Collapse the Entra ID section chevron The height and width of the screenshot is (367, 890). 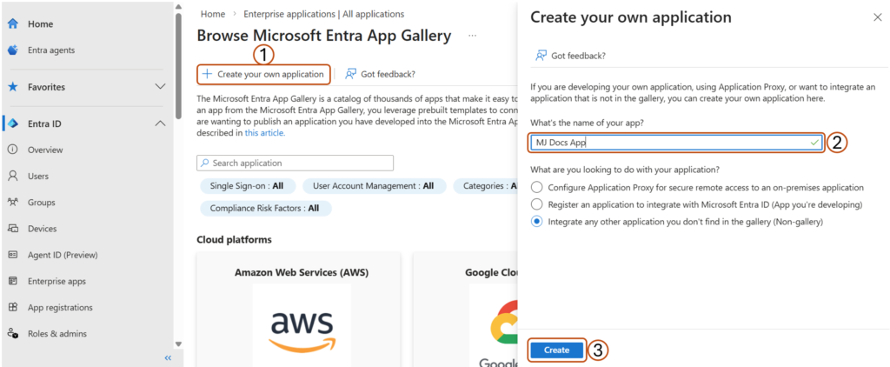(x=160, y=123)
